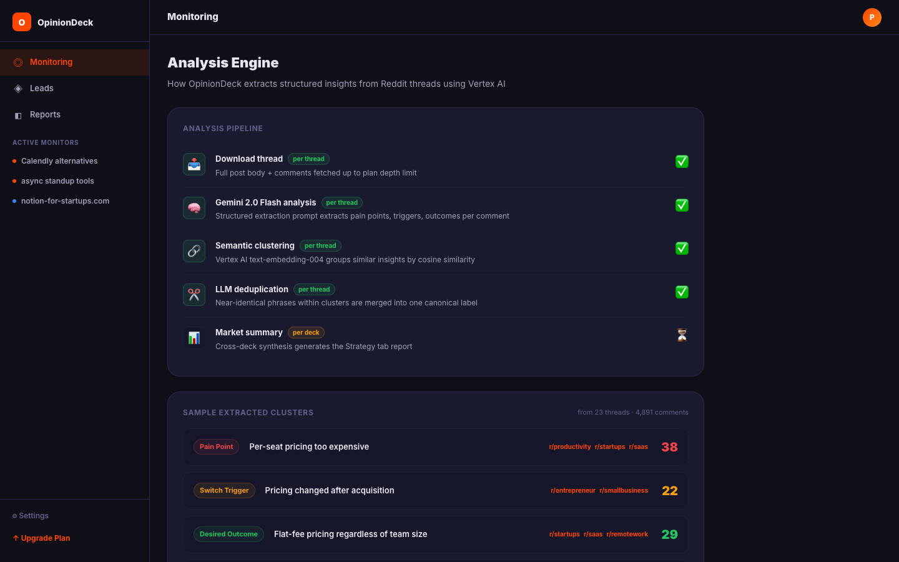Image resolution: width=899 pixels, height=562 pixels.
Task: Select the link icon for Semantic clustering
Action: pyautogui.click(x=194, y=250)
